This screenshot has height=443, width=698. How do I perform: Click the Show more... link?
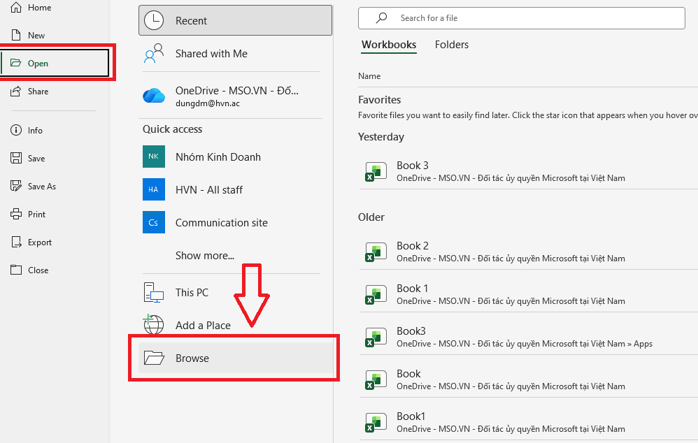point(205,255)
